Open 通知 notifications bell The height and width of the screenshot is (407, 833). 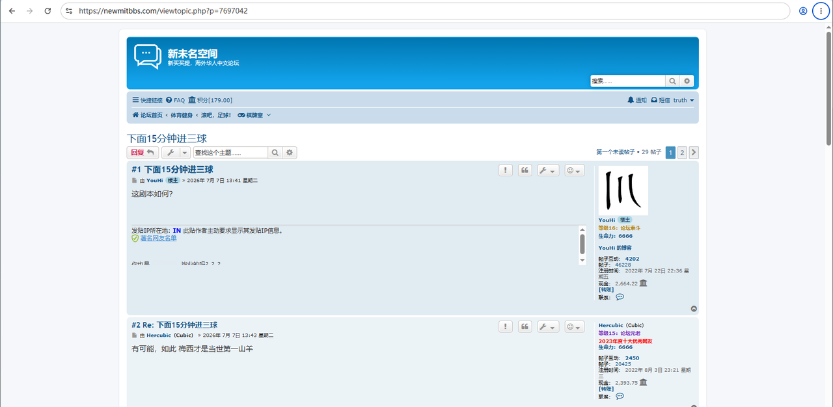[x=637, y=100]
